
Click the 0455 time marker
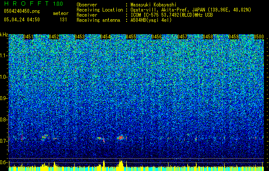coord(131,37)
